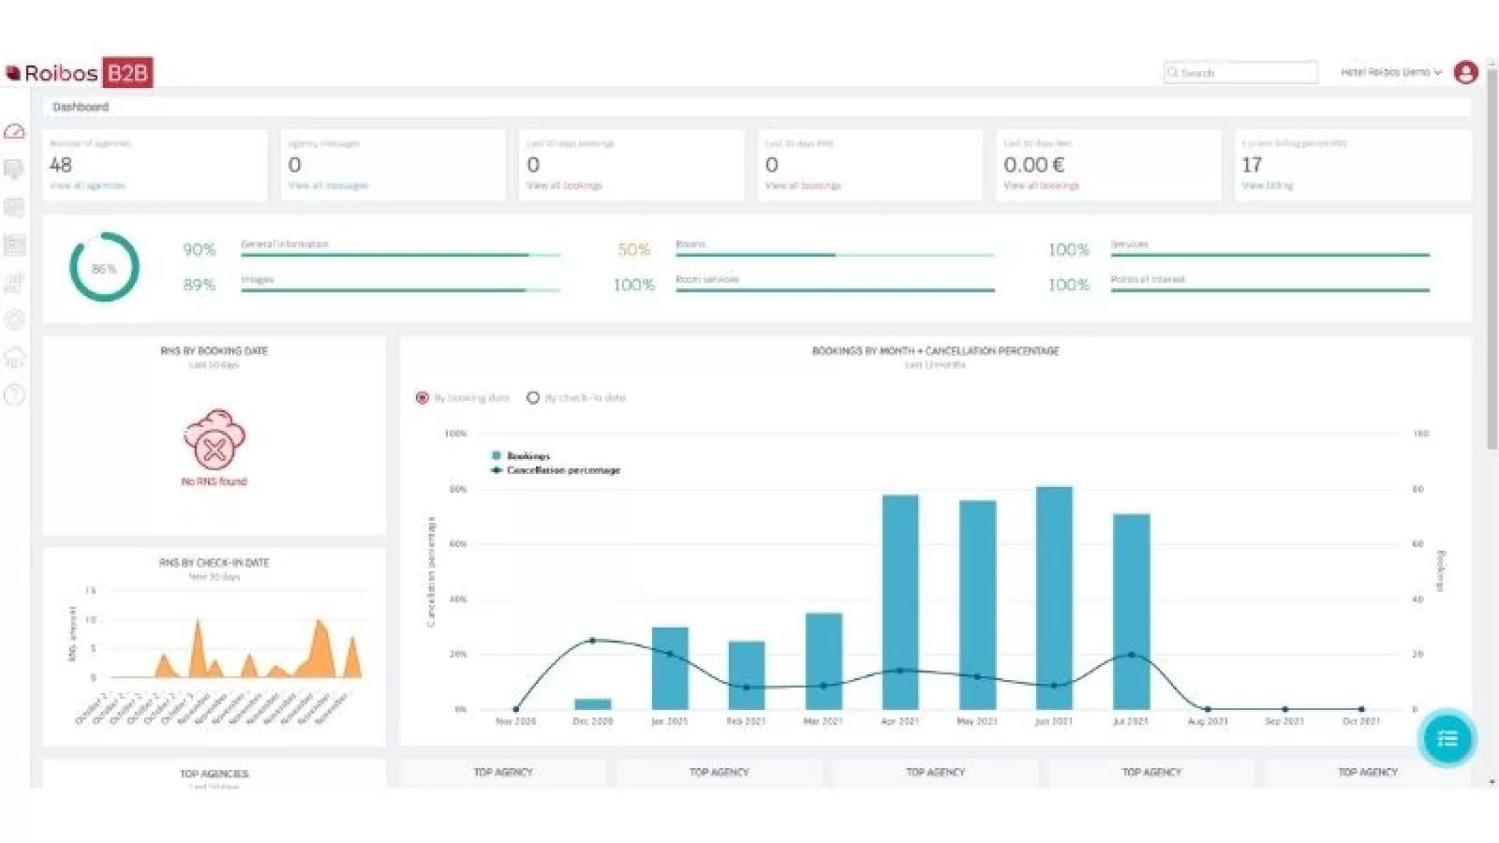The height and width of the screenshot is (843, 1499).
Task: Open the help question mark icon
Action: [14, 395]
